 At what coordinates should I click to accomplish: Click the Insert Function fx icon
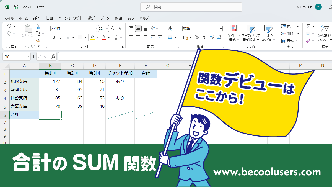(x=53, y=57)
